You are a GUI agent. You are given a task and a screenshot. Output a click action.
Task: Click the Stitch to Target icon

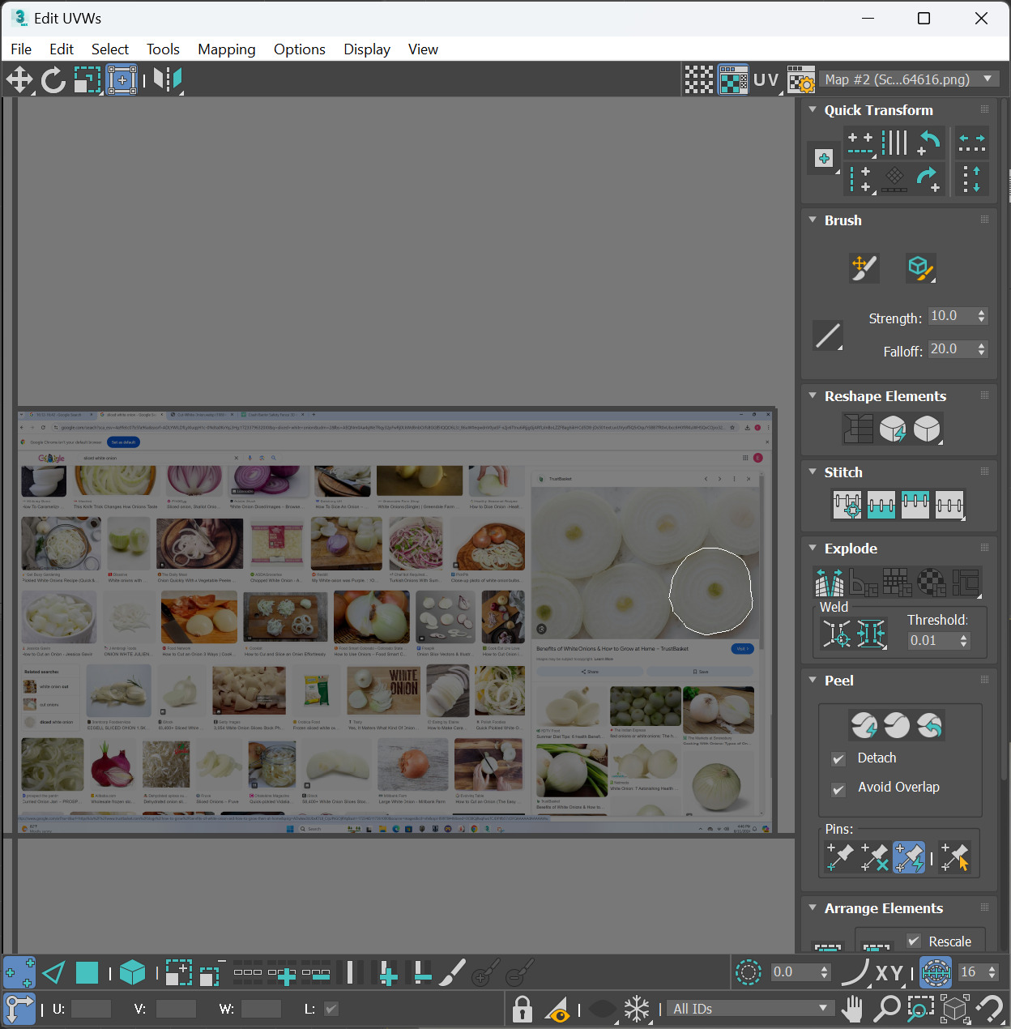click(x=847, y=505)
